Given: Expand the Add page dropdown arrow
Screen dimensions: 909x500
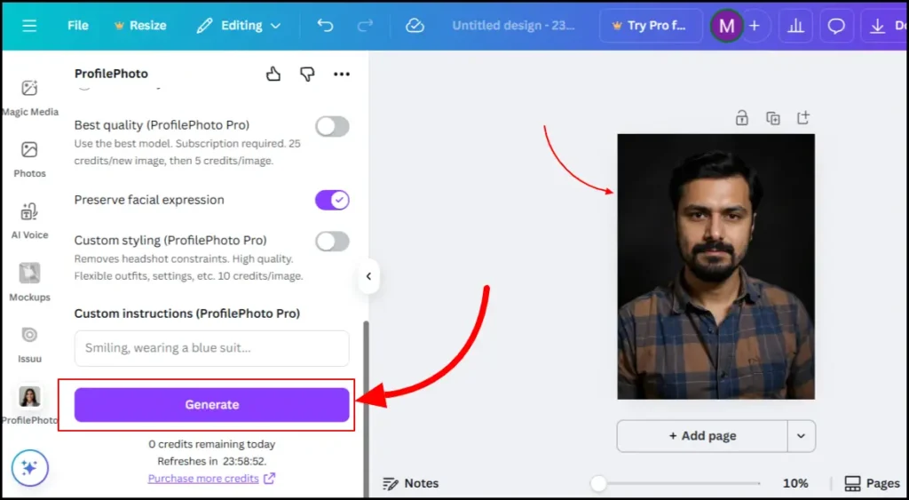Looking at the screenshot, I should (x=802, y=436).
